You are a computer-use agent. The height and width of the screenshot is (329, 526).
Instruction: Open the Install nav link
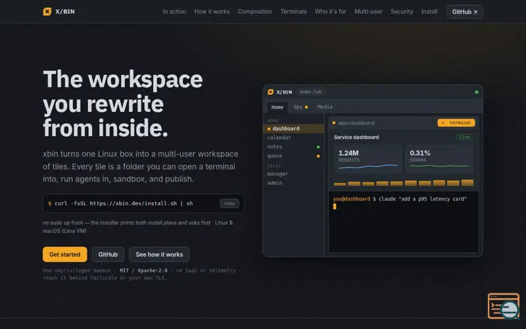coord(429,12)
